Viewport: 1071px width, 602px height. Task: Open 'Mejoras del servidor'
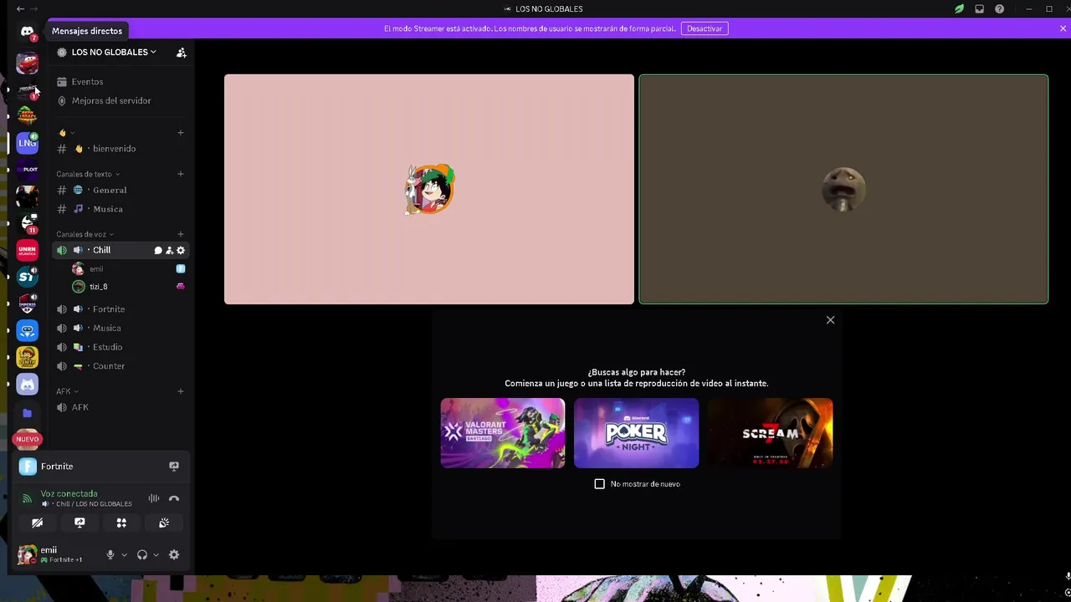(x=120, y=100)
